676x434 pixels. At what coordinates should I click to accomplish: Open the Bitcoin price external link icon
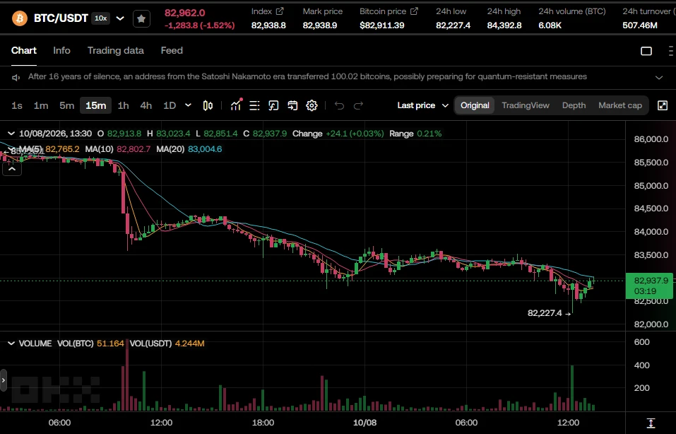coord(414,11)
